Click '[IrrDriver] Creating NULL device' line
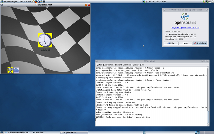This screenshot has width=214, height=134. tap(113, 92)
